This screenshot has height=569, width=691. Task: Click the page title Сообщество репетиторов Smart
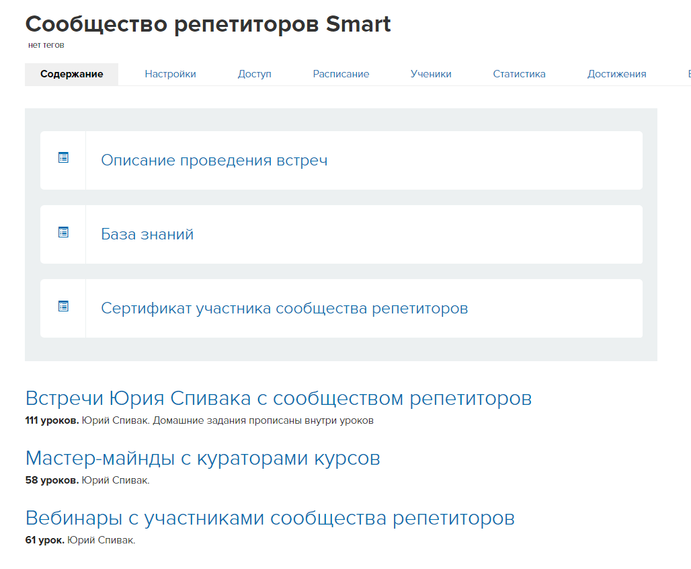click(x=208, y=24)
